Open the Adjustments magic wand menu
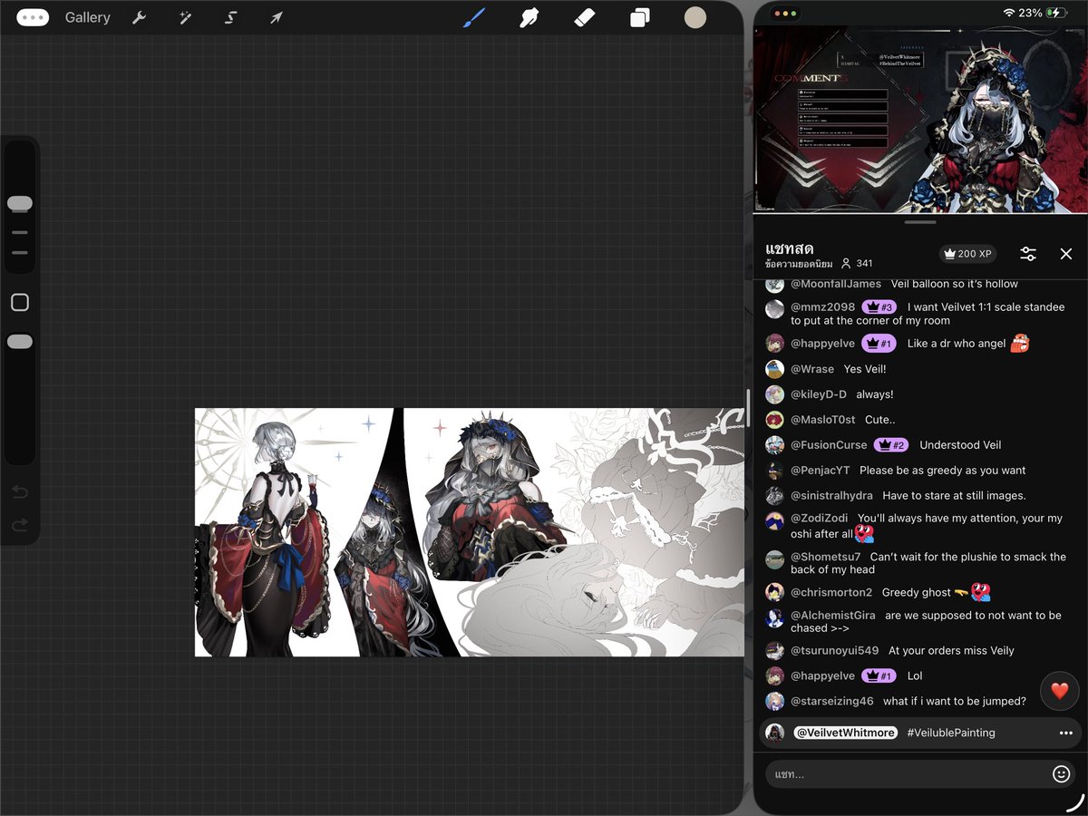This screenshot has width=1088, height=816. coord(185,17)
